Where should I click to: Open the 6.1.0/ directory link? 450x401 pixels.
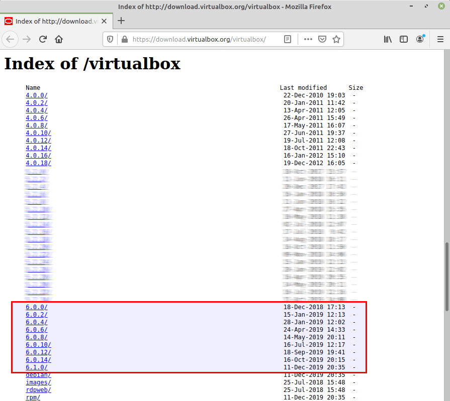tap(36, 367)
